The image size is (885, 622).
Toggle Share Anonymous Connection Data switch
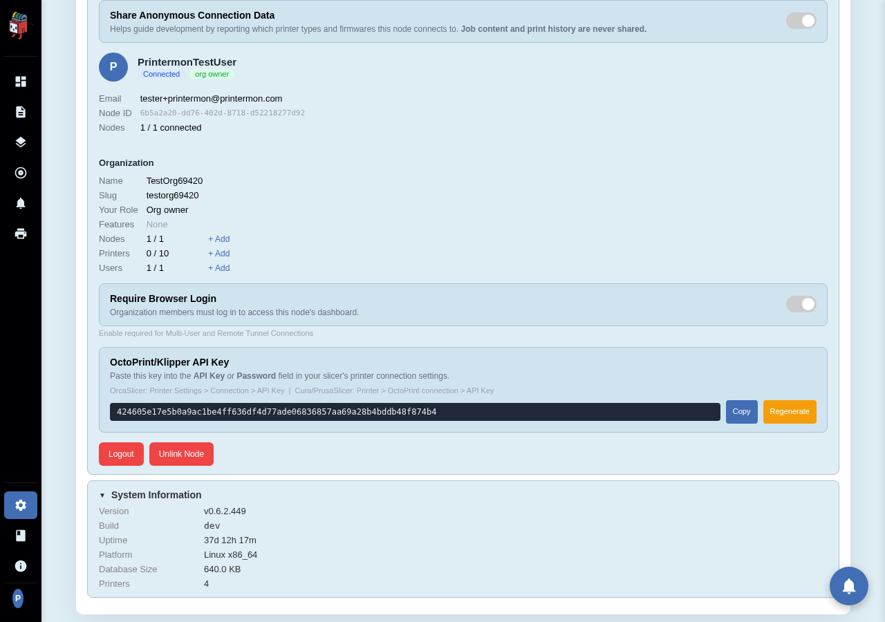point(801,21)
